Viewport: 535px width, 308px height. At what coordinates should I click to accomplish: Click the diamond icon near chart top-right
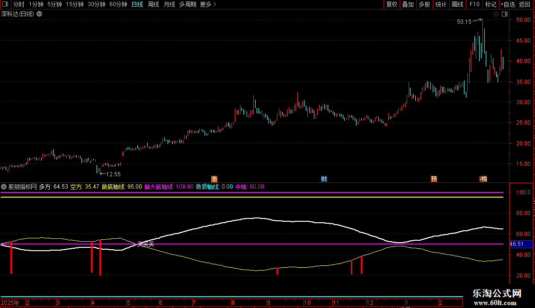(x=496, y=14)
